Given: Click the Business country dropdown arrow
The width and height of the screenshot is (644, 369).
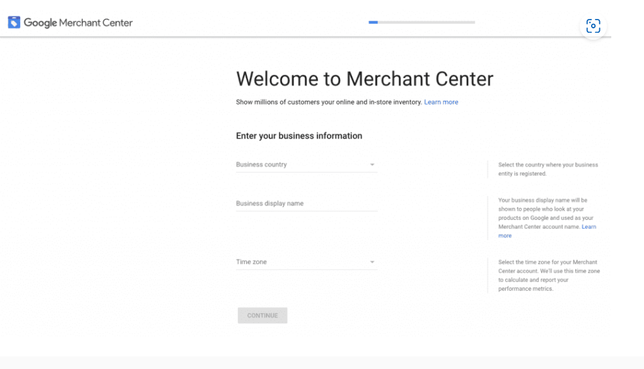Looking at the screenshot, I should click(x=373, y=164).
